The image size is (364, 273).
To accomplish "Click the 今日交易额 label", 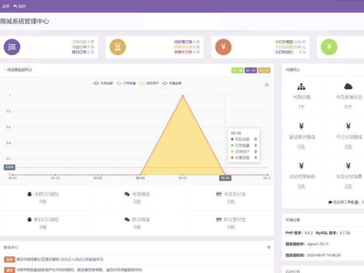I will (284, 42).
